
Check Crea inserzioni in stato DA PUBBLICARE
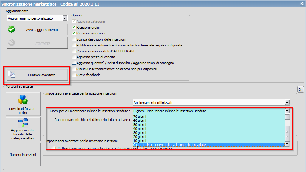click(74, 51)
